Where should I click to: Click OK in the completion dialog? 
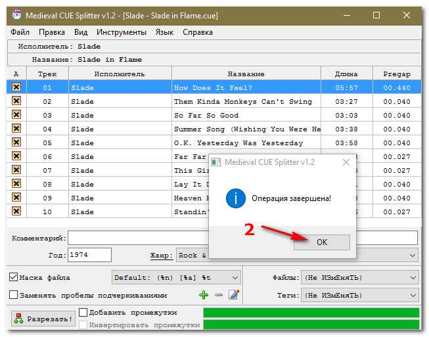click(322, 242)
